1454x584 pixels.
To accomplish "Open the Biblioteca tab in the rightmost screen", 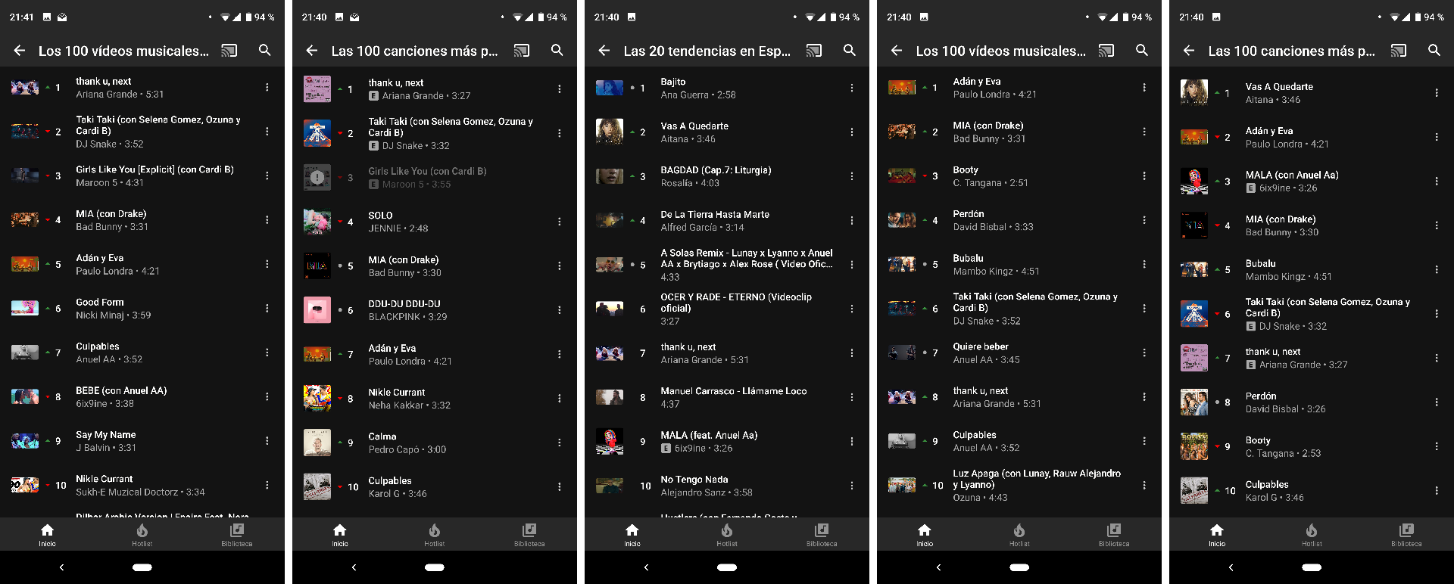I will coord(1406,534).
